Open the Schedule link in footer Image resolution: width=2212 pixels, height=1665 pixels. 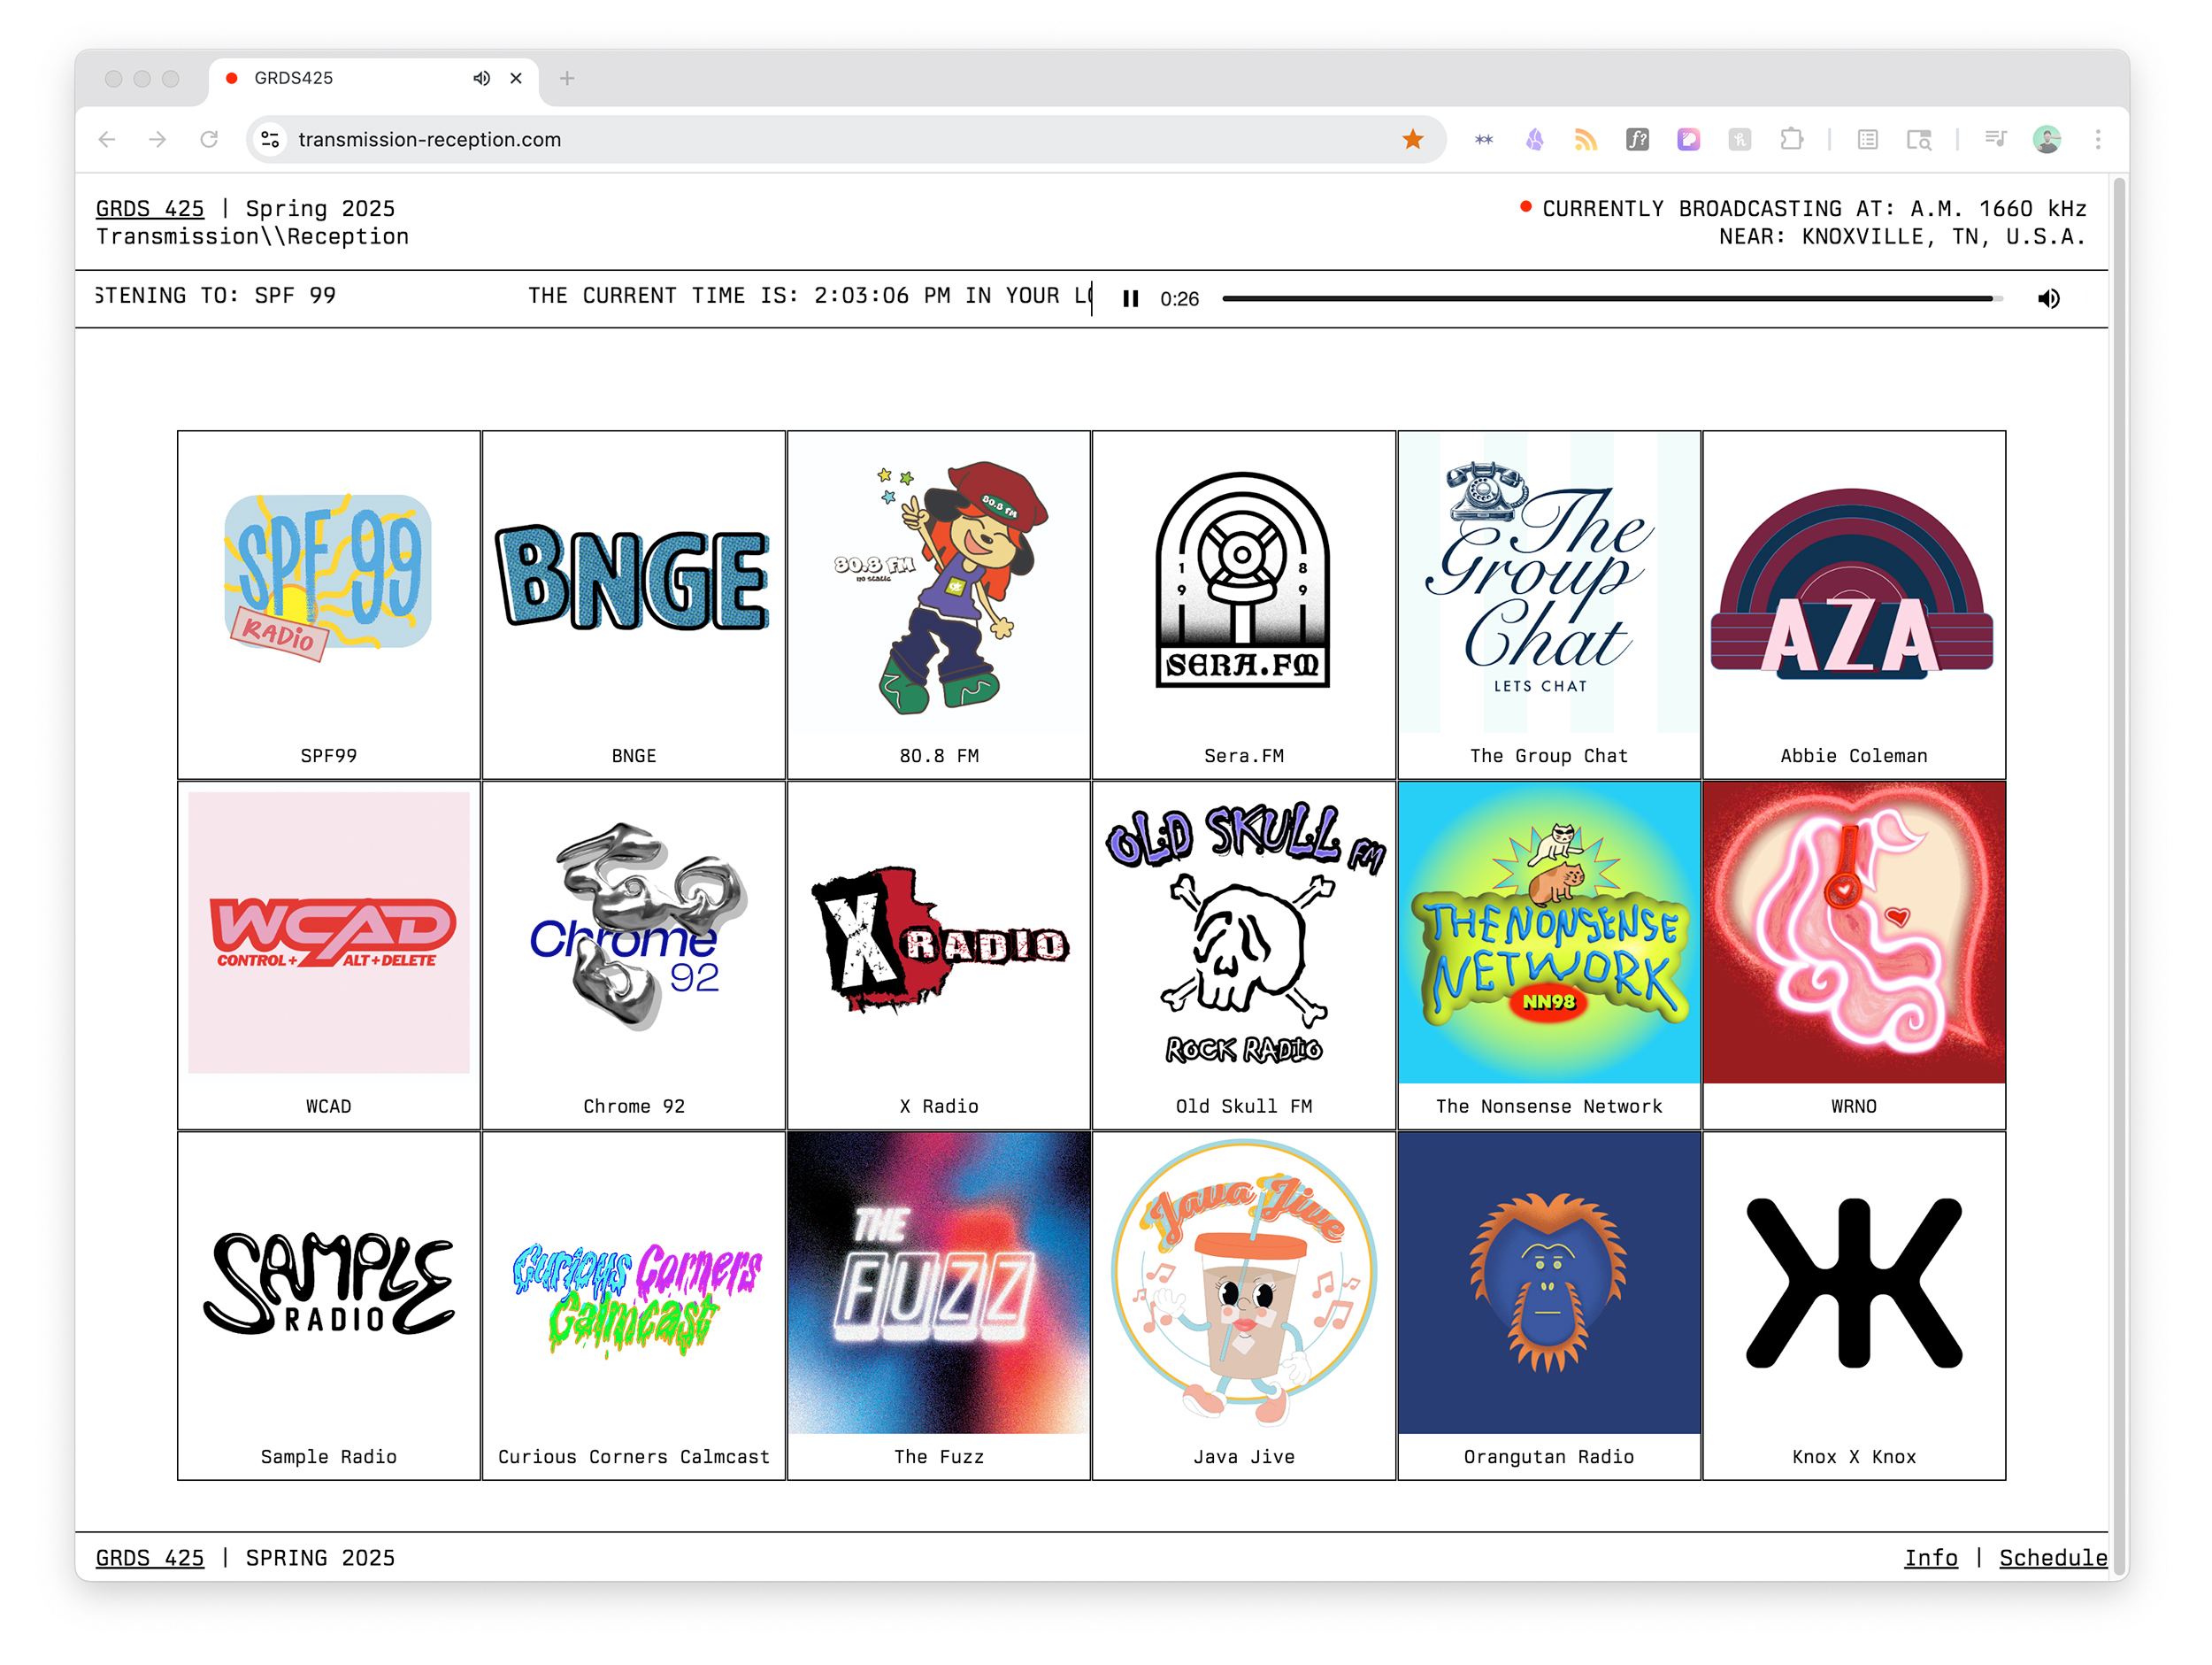click(2052, 1557)
